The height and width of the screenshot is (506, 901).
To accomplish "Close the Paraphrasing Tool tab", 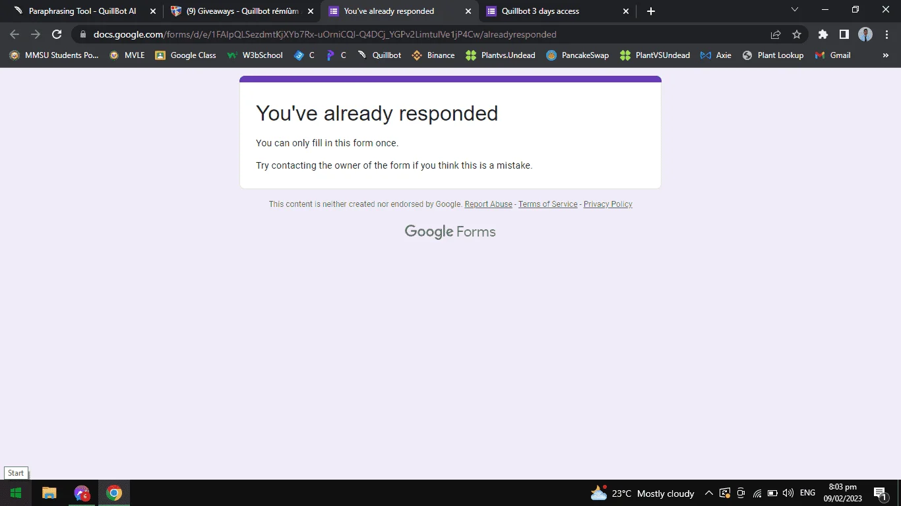I will tap(153, 11).
